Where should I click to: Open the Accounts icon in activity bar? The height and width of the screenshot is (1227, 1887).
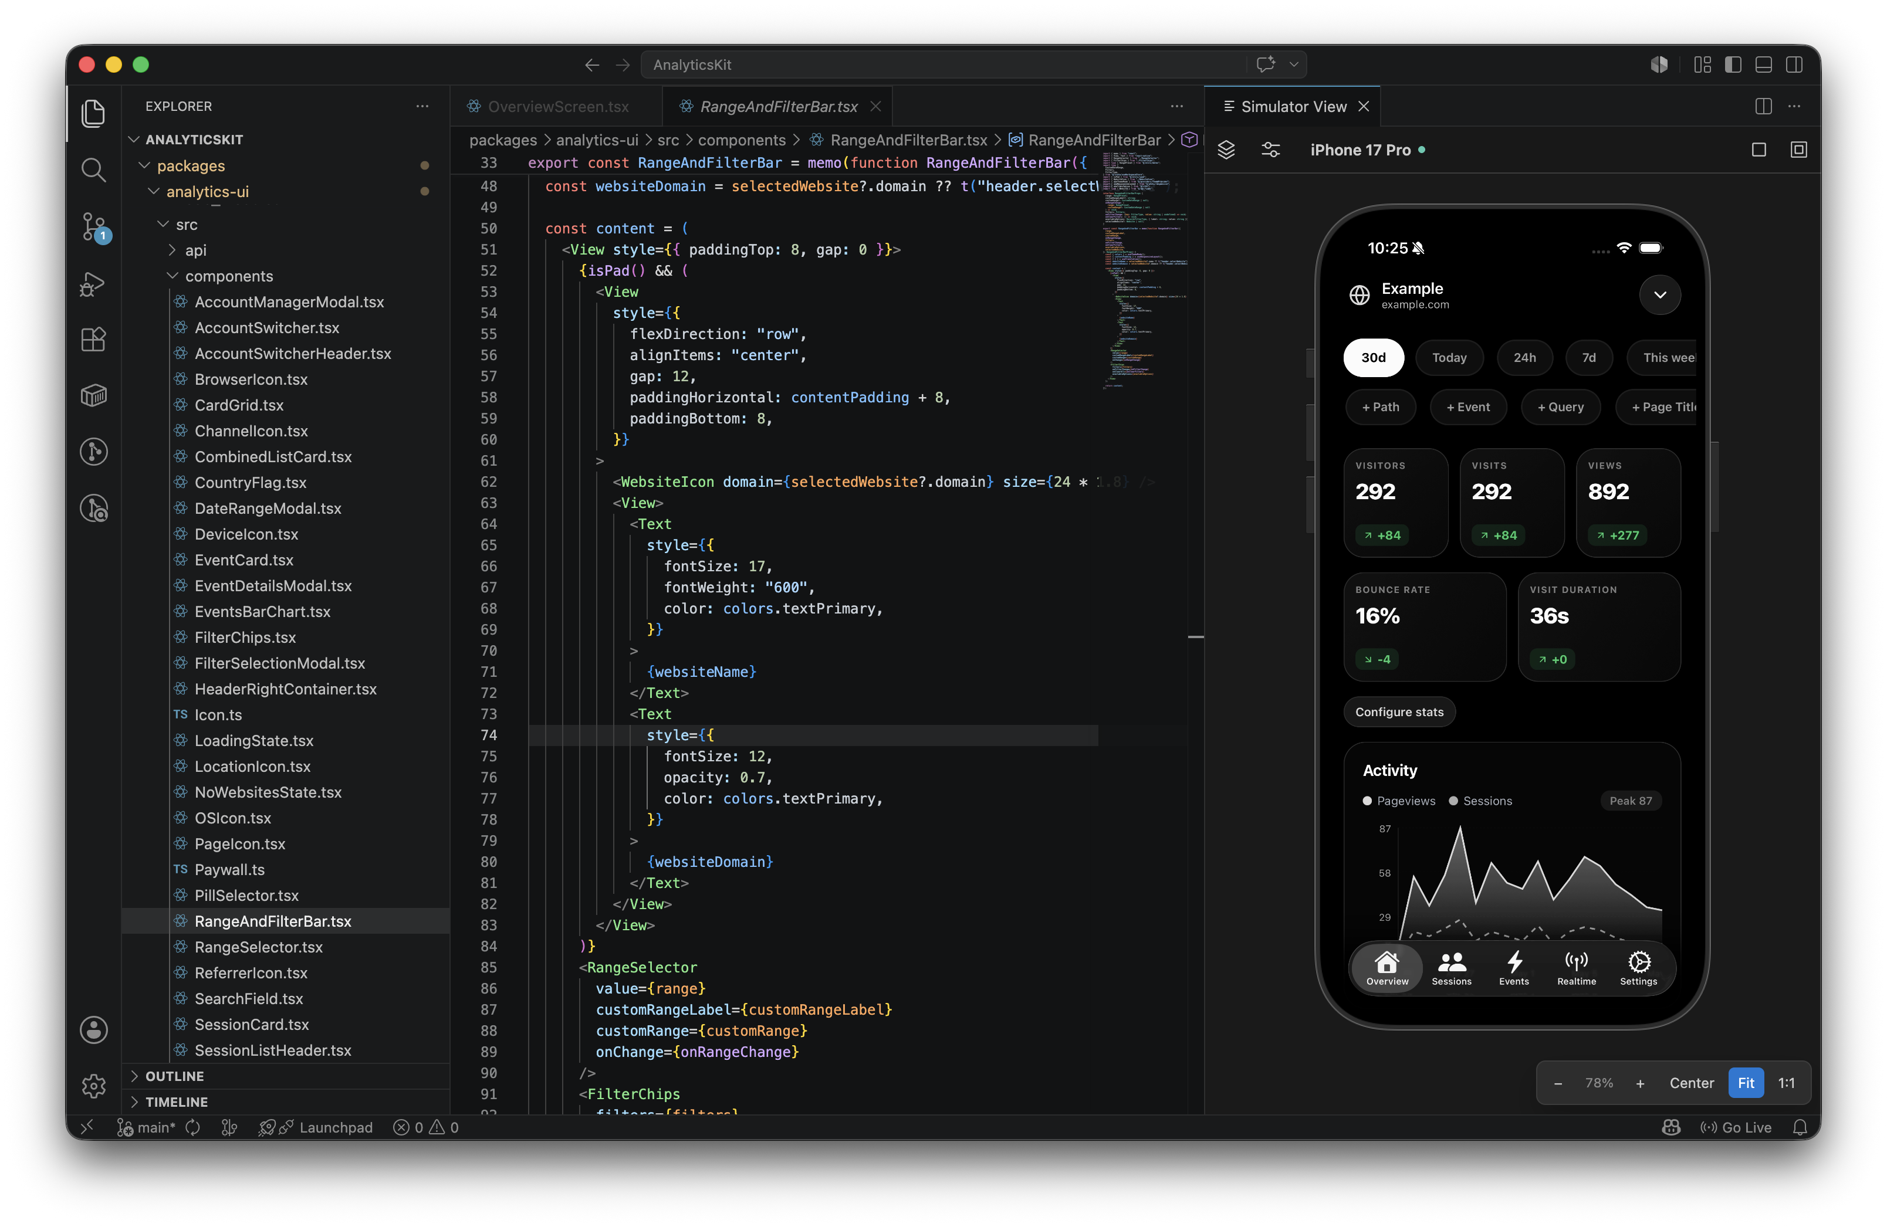tap(93, 1029)
